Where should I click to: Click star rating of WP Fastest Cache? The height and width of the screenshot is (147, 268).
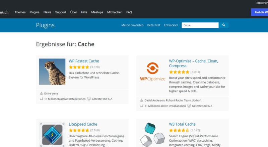79,67
